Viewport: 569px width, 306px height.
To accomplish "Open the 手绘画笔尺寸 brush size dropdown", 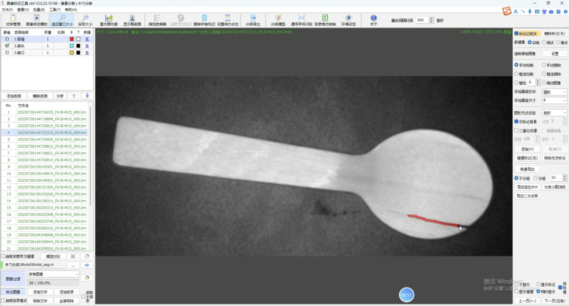I will click(x=554, y=101).
